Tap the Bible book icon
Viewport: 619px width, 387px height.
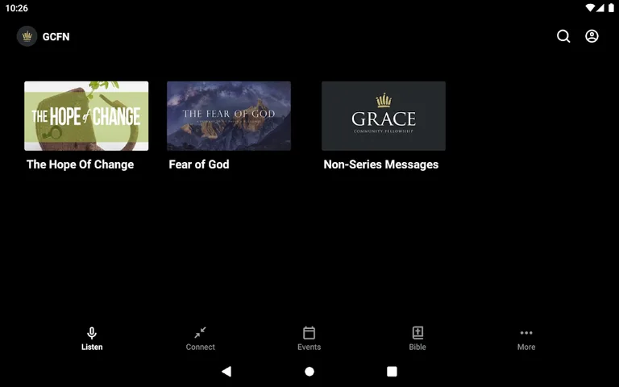pyautogui.click(x=418, y=333)
